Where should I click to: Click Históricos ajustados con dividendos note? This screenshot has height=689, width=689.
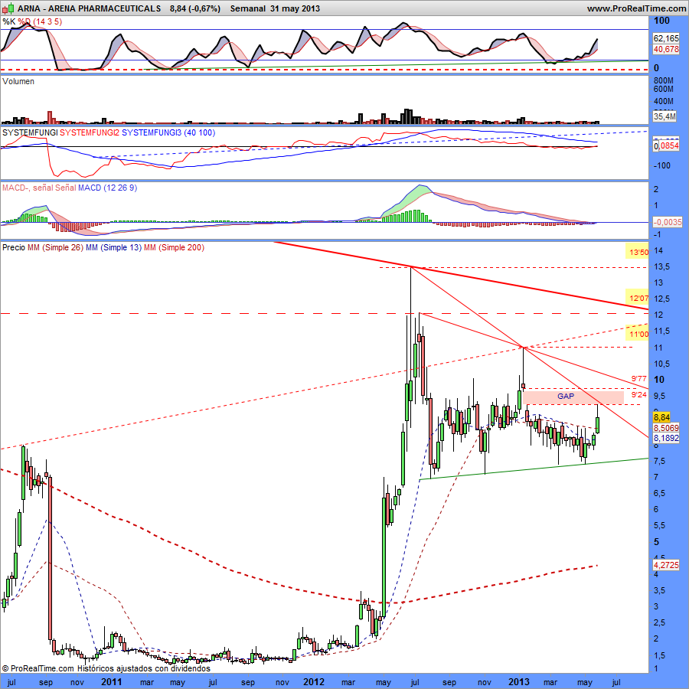(144, 668)
